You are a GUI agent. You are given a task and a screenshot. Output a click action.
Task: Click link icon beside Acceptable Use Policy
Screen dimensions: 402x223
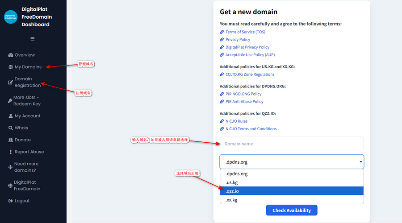point(222,55)
